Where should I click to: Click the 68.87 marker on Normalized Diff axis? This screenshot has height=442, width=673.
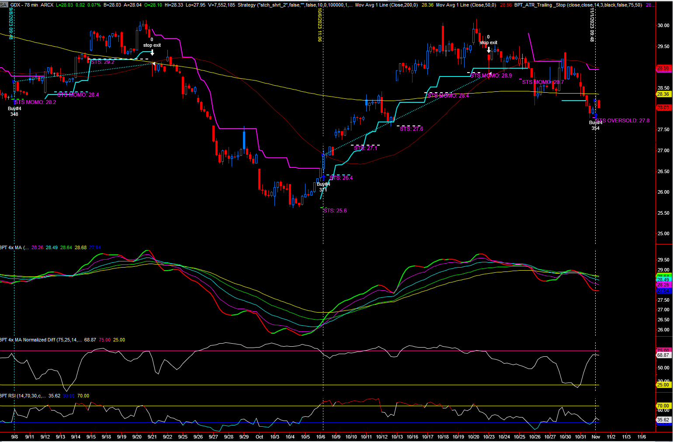pyautogui.click(x=663, y=355)
